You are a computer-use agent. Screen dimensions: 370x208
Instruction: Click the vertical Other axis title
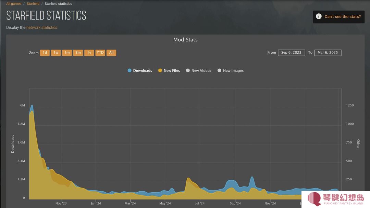point(358,144)
